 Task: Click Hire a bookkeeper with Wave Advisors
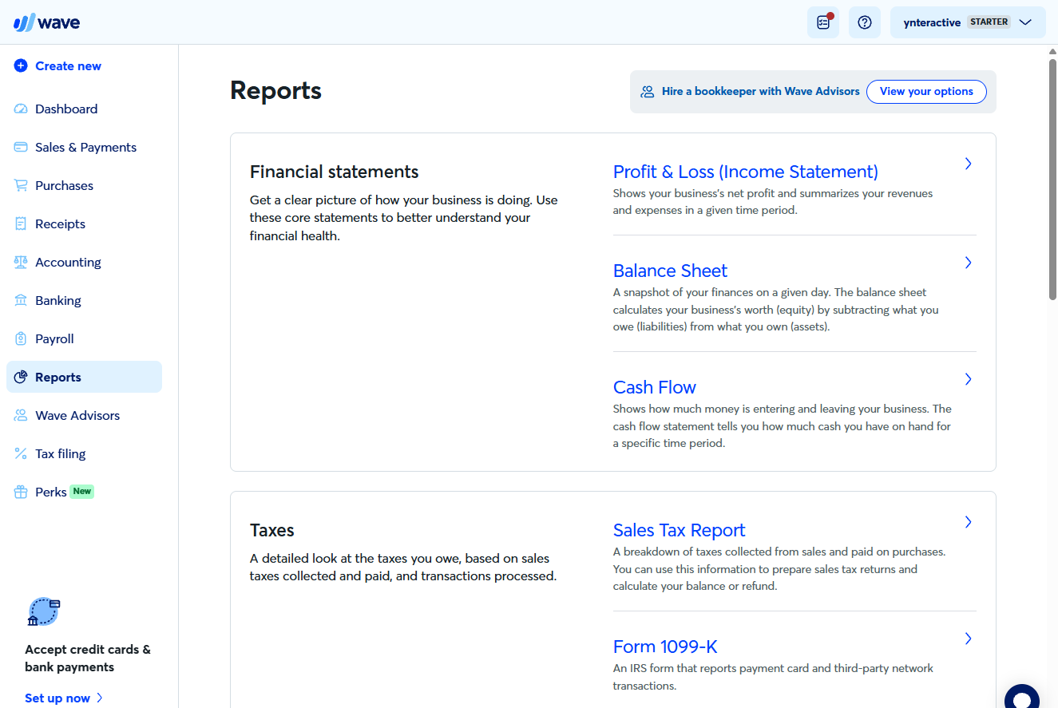[760, 92]
